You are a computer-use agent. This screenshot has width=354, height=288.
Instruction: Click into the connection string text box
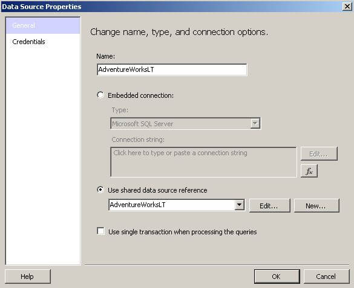click(204, 162)
